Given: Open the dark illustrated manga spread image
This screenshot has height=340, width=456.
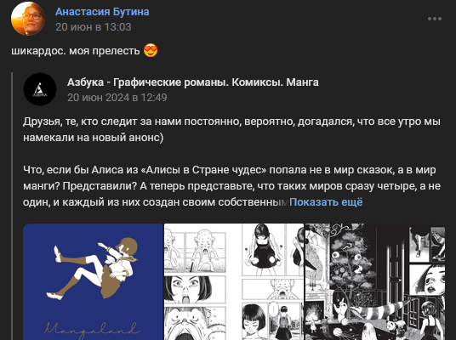Looking at the screenshot, I should pyautogui.click(x=375, y=281).
